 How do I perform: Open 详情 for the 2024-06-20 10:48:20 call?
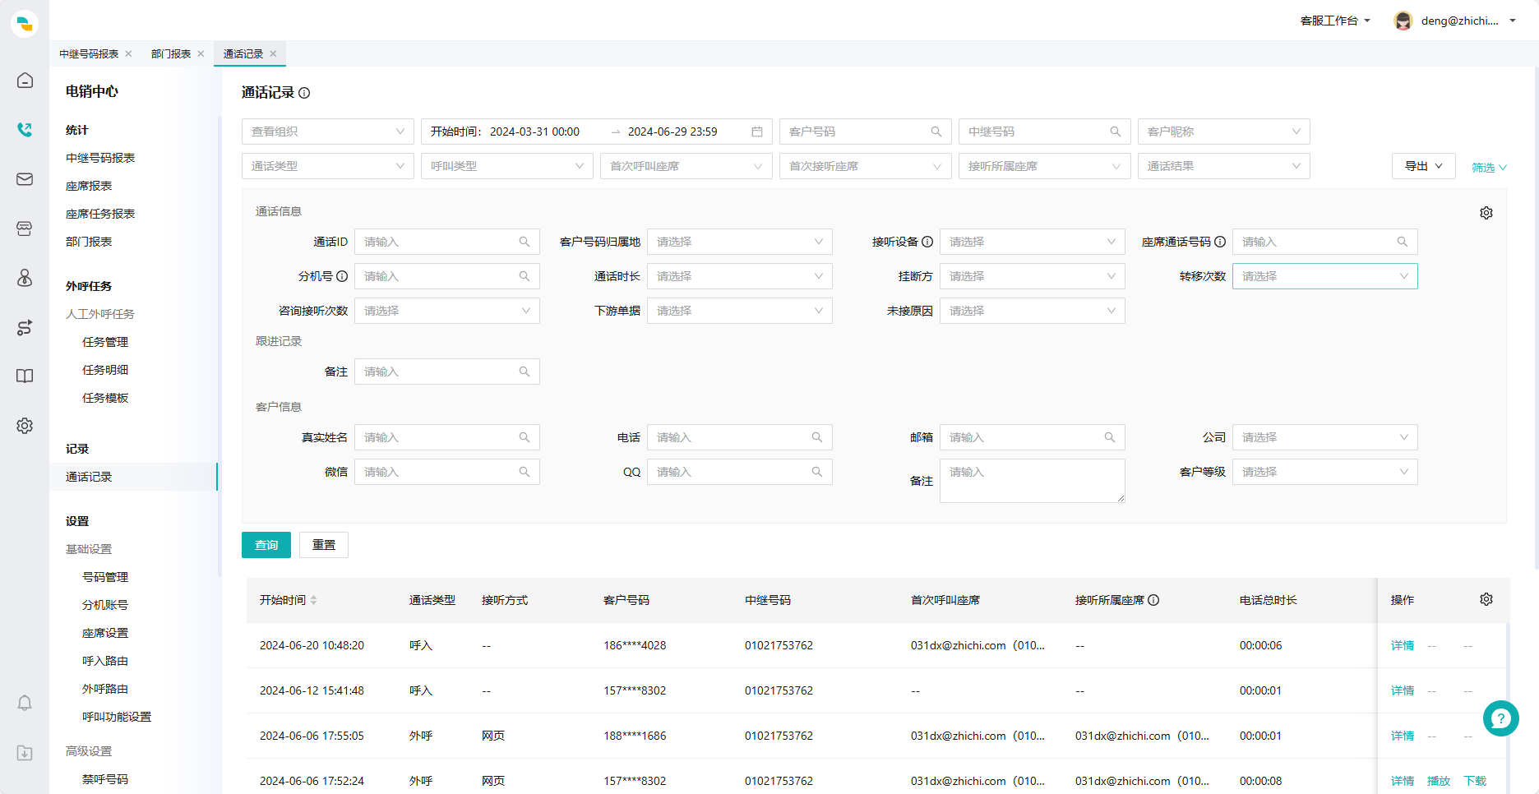1403,645
